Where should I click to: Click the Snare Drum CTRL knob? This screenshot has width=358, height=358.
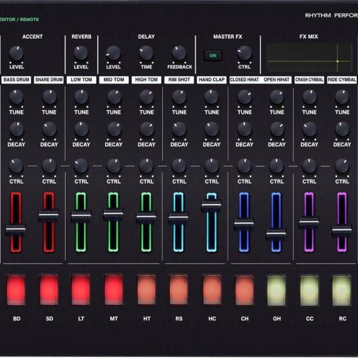coord(49,166)
